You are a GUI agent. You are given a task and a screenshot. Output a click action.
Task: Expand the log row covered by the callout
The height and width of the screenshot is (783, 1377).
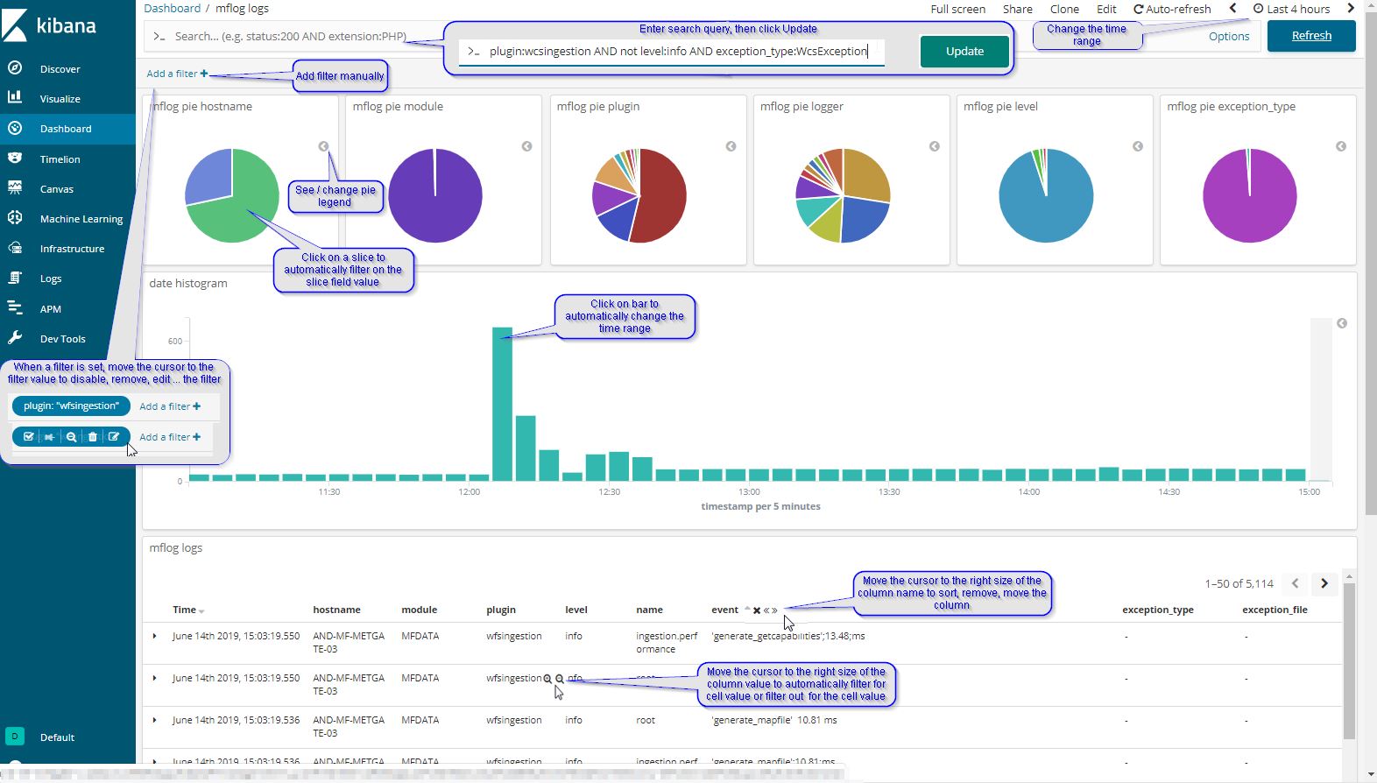[x=155, y=678]
